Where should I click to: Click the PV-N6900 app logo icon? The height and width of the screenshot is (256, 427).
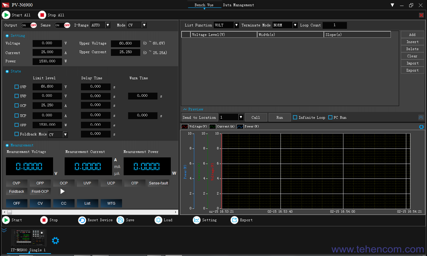pos(5,5)
